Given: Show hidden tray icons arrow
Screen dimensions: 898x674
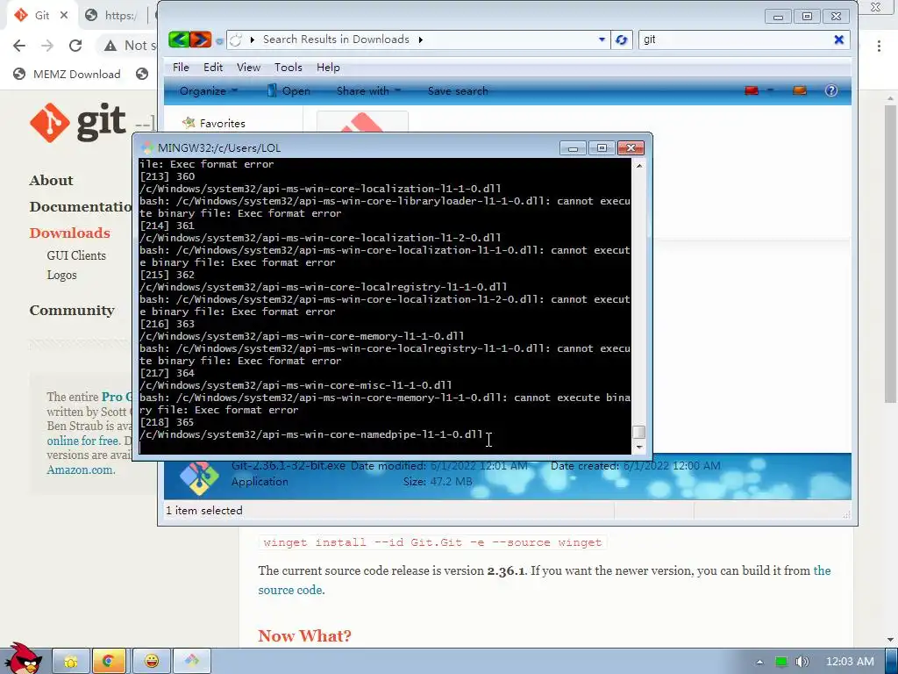Looking at the screenshot, I should click(x=759, y=662).
